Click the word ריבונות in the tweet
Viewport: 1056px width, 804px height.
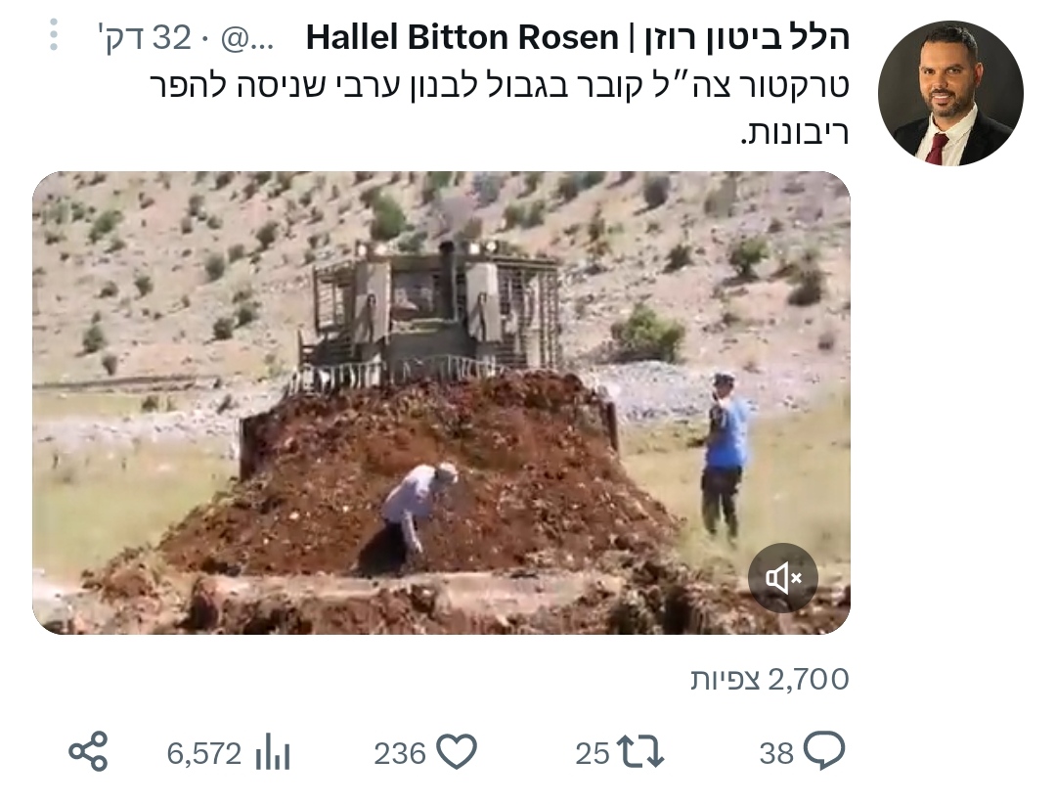(x=795, y=133)
